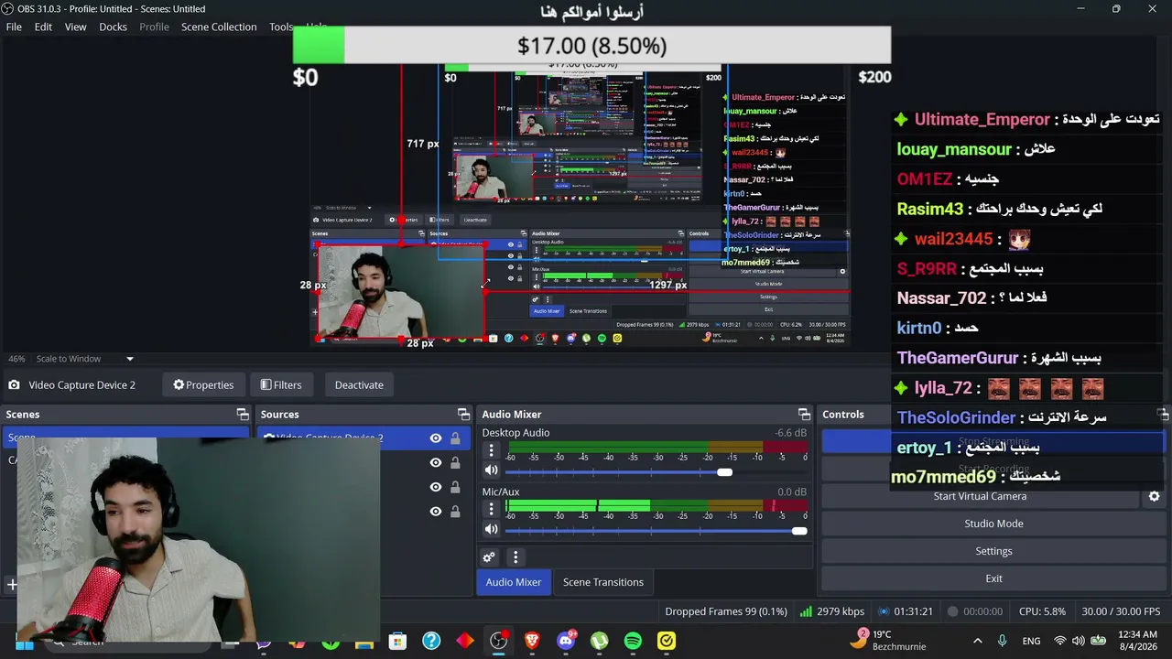Adjust the Desktop Audio volume slider
The image size is (1172, 659).
click(x=724, y=472)
